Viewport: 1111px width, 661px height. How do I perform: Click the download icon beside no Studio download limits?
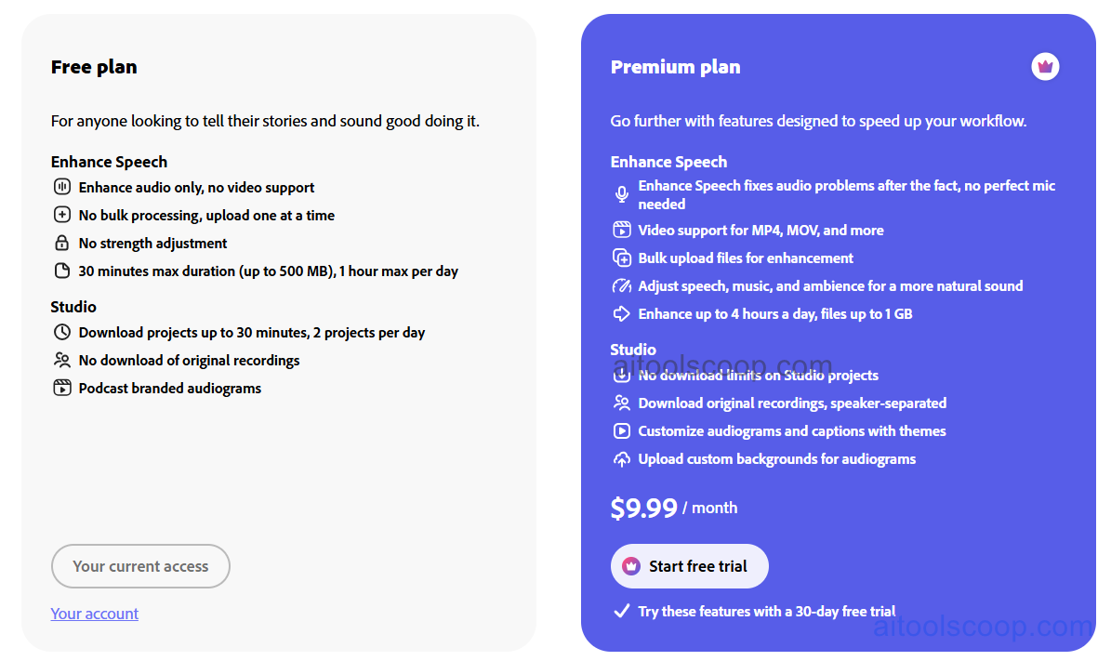click(x=621, y=375)
